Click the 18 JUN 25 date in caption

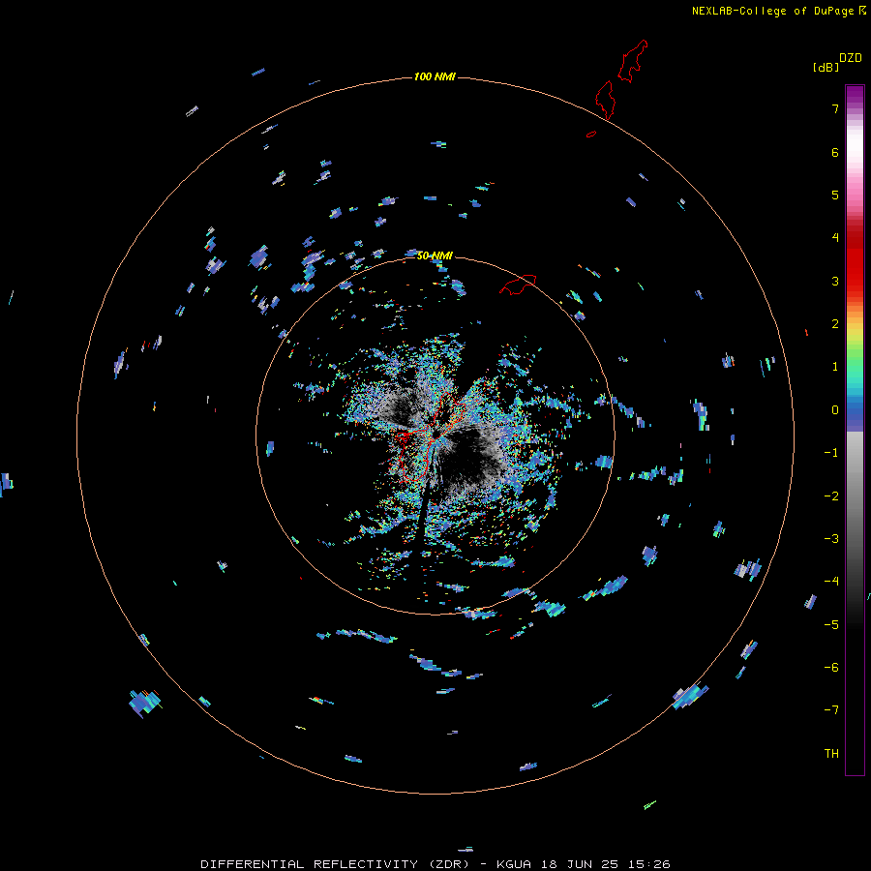(579, 864)
